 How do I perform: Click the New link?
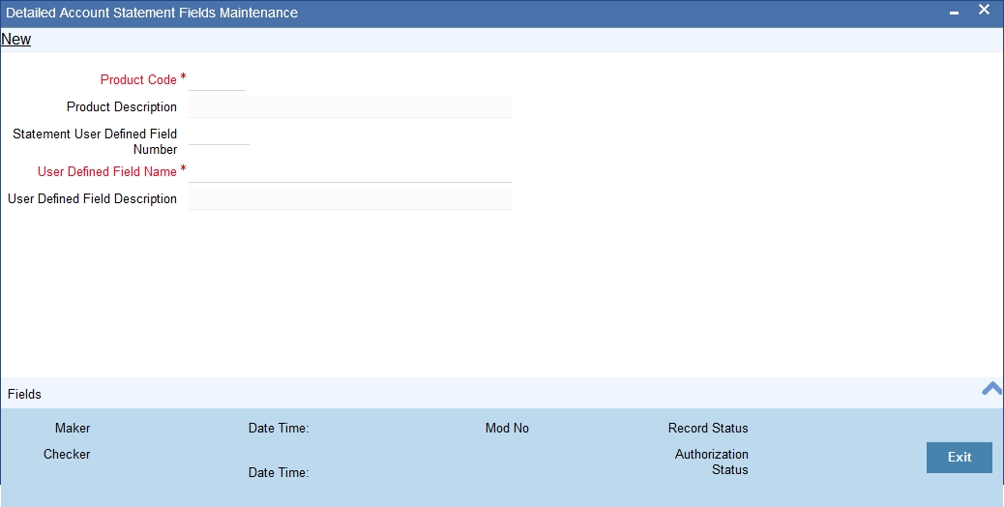16,39
